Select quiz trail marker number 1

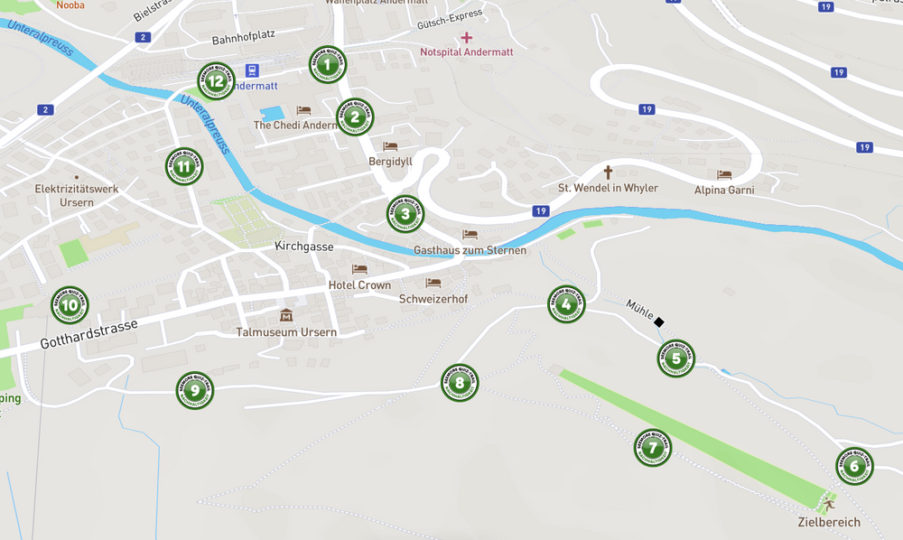[328, 64]
